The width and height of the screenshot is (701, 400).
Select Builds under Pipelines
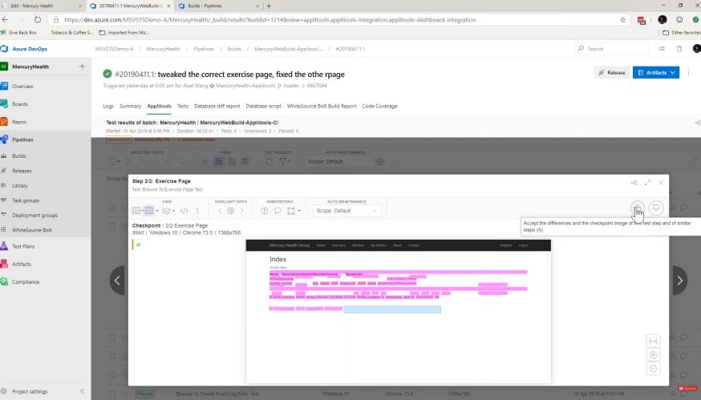pyautogui.click(x=18, y=156)
